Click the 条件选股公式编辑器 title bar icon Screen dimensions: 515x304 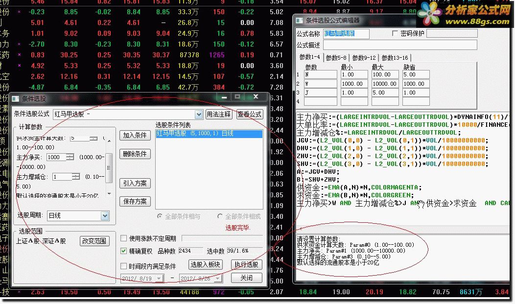[x=300, y=21]
